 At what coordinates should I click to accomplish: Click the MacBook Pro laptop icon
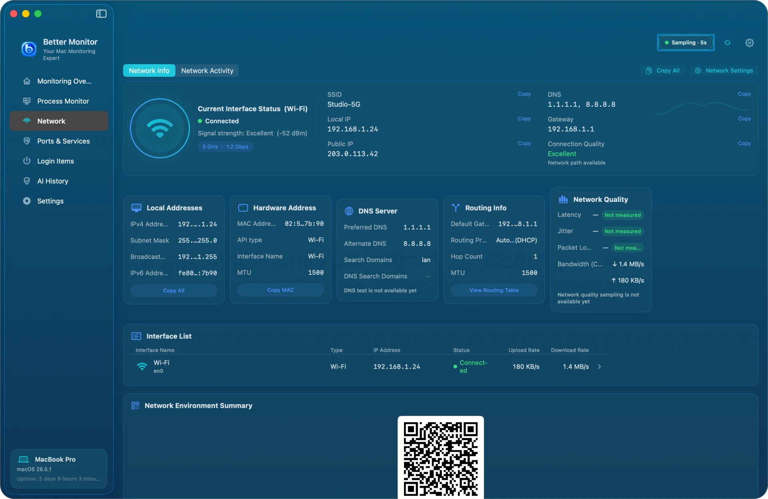pos(24,459)
